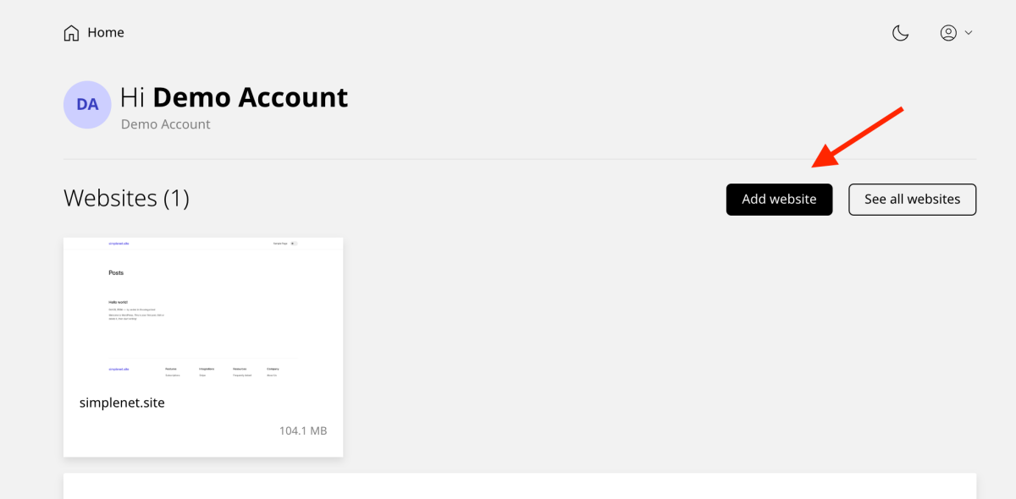Select Home in the top navigation
This screenshot has width=1016, height=499.
click(105, 32)
